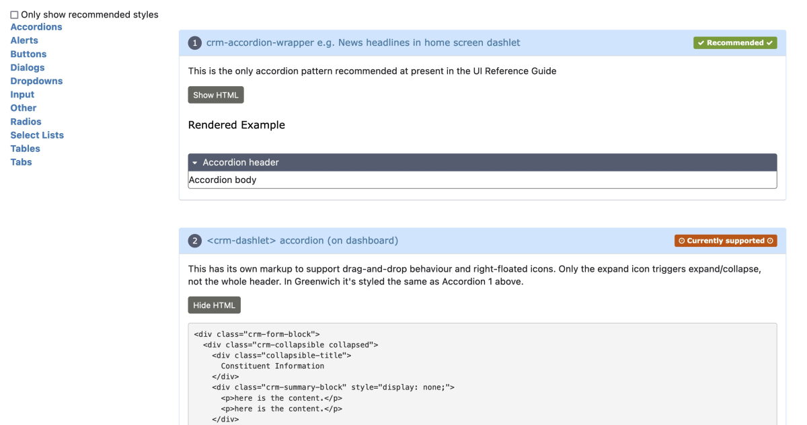
Task: Select the Input section link
Action: point(22,94)
